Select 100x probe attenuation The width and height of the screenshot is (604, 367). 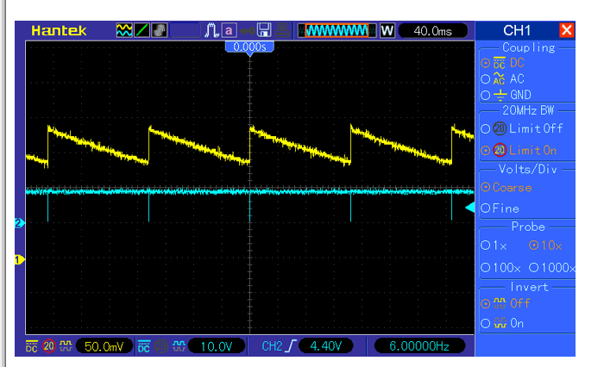(x=500, y=268)
